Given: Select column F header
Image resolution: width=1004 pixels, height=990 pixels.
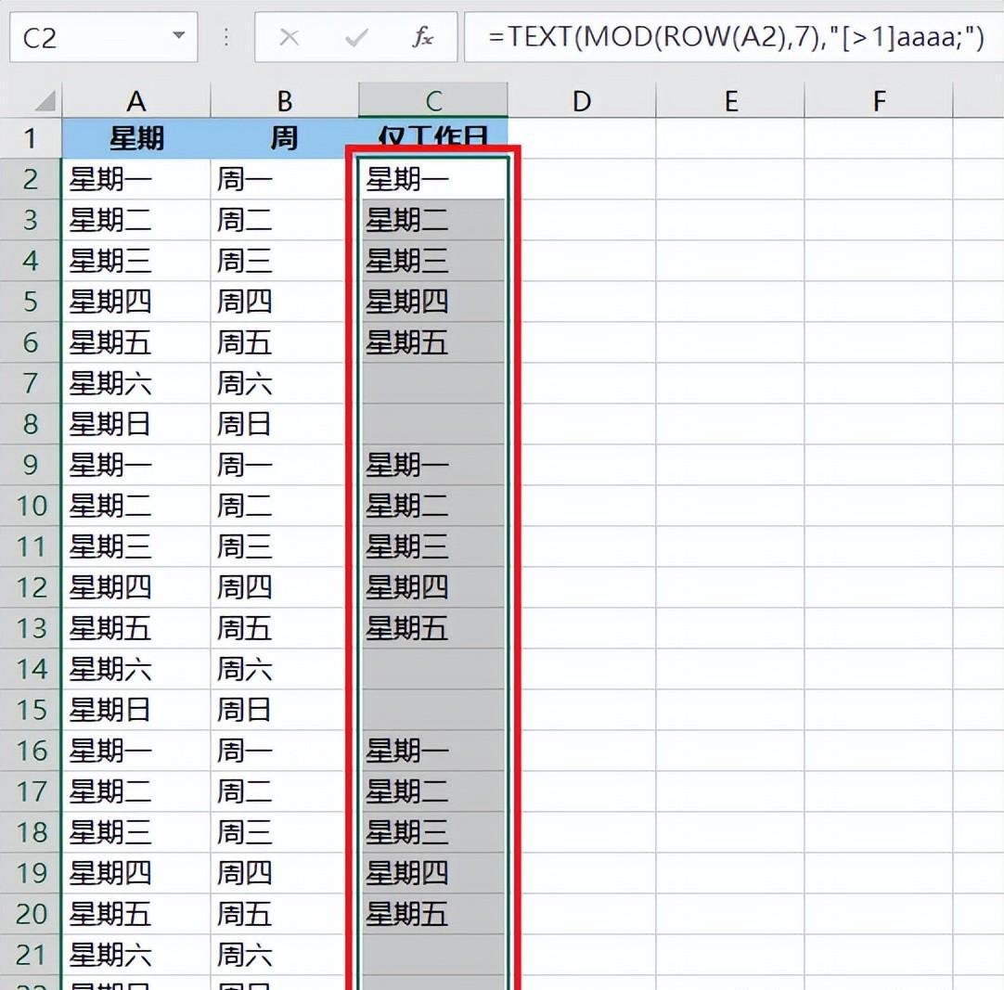Looking at the screenshot, I should [879, 100].
